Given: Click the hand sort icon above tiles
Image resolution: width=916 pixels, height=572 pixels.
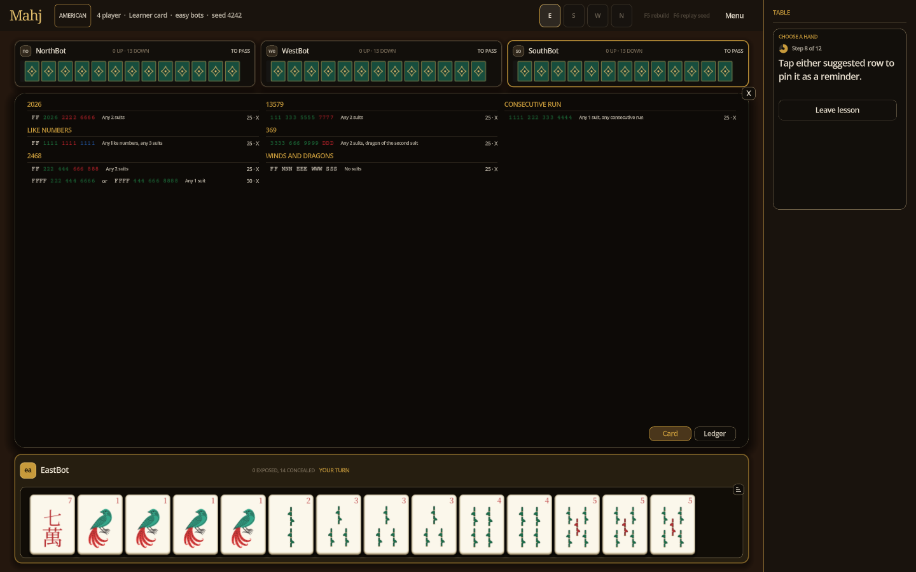Looking at the screenshot, I should tap(738, 489).
